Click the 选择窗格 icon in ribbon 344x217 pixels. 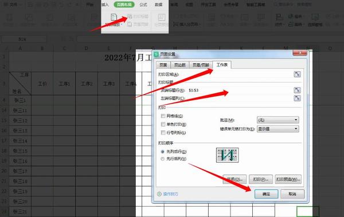tap(315, 17)
